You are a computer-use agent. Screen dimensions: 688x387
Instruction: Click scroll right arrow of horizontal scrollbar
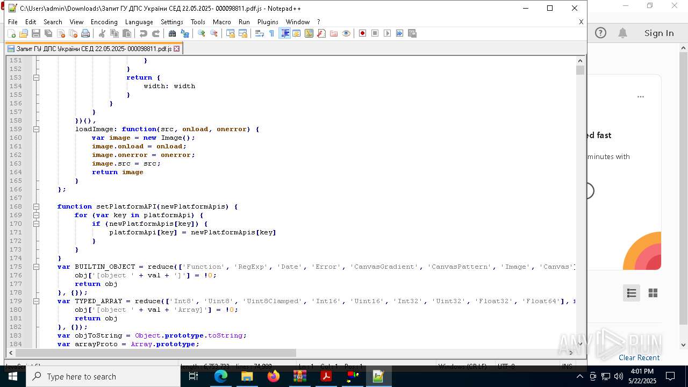(x=571, y=353)
